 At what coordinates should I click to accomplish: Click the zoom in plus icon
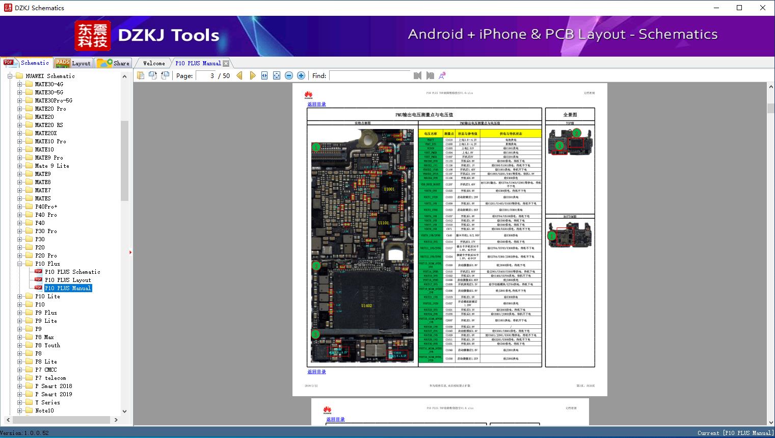(301, 75)
